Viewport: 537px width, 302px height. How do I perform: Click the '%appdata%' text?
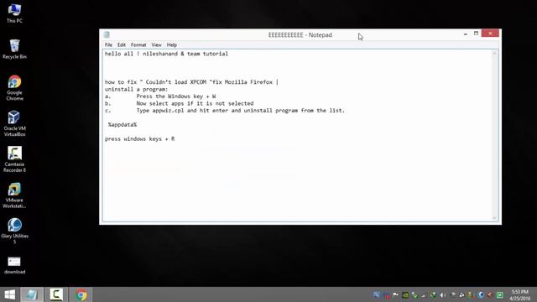coord(123,125)
